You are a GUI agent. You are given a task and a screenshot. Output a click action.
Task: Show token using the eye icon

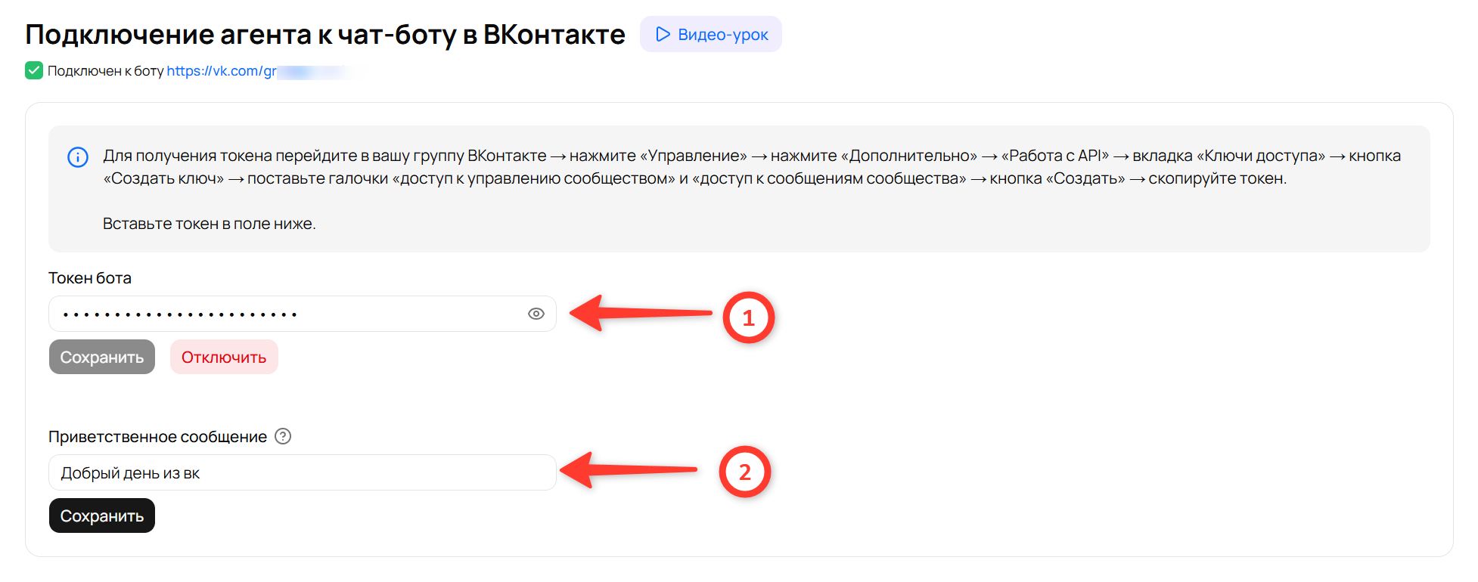pos(536,314)
